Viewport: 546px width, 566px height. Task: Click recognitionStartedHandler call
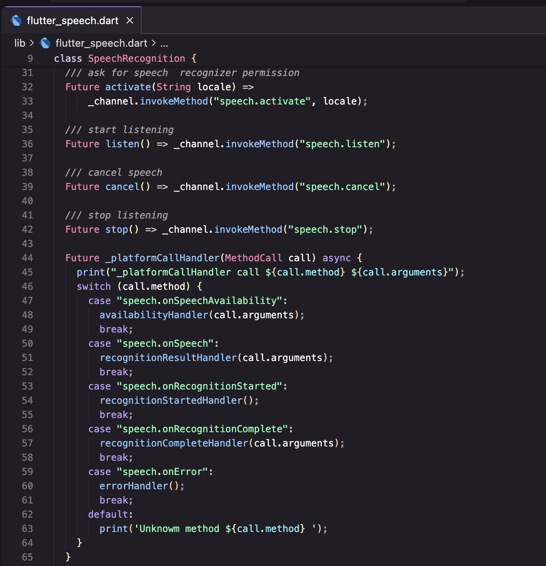[x=171, y=401]
